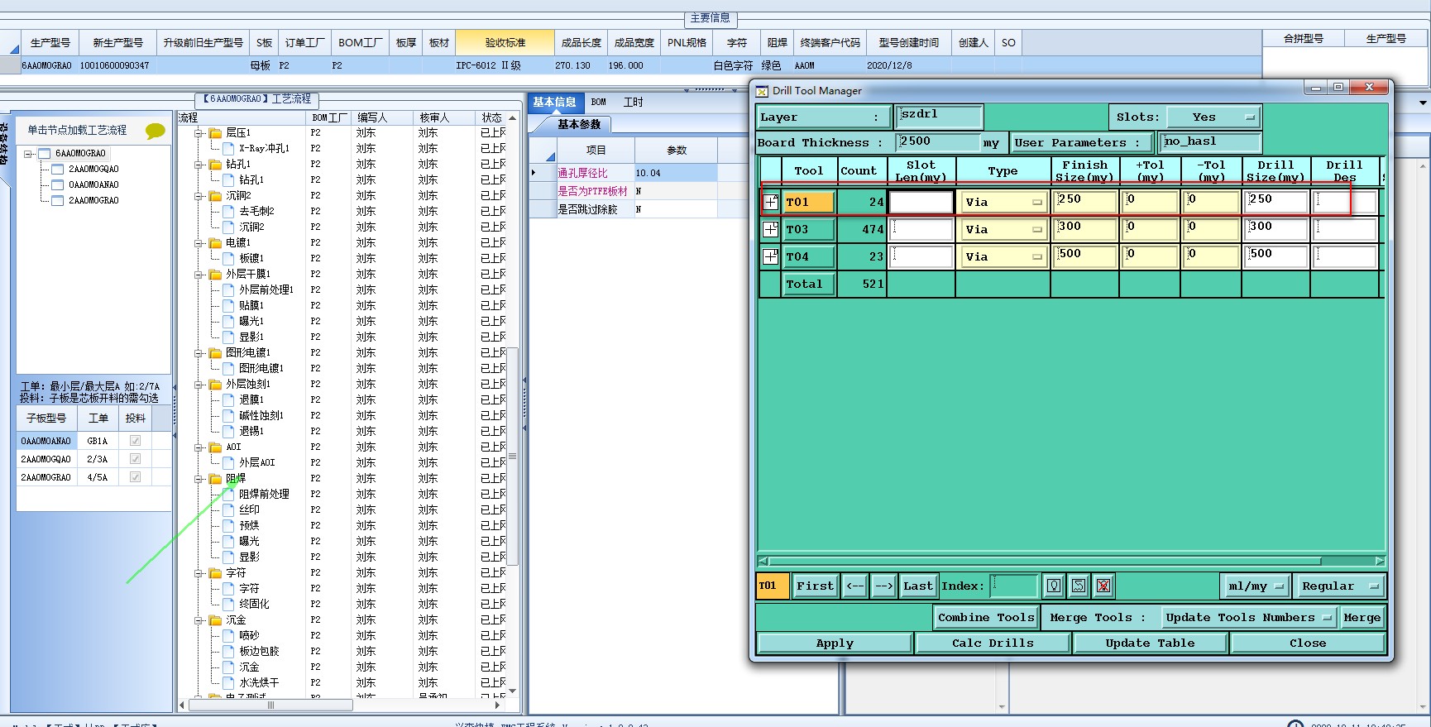Click the folder icon of 字符
Image resolution: width=1431 pixels, height=727 pixels.
point(216,573)
